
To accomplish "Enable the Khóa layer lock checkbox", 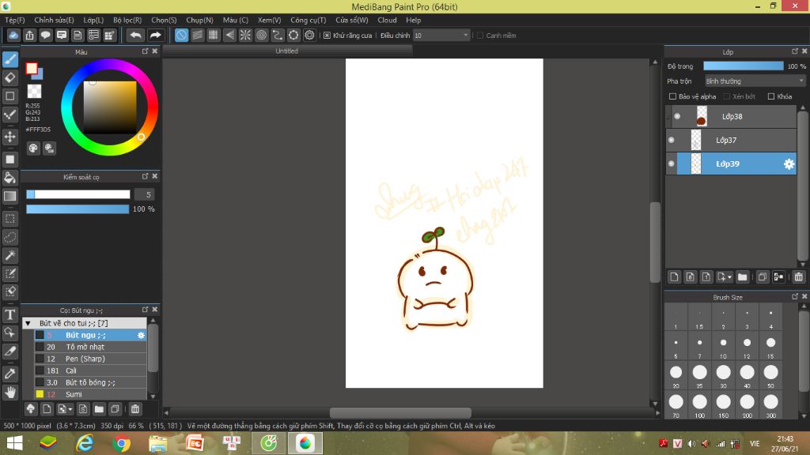I will pos(771,96).
